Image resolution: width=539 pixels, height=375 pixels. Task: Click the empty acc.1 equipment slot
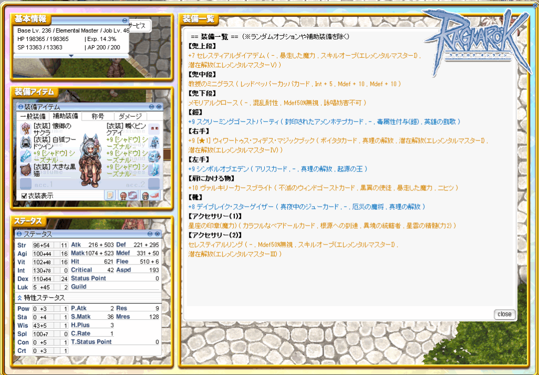26,184
